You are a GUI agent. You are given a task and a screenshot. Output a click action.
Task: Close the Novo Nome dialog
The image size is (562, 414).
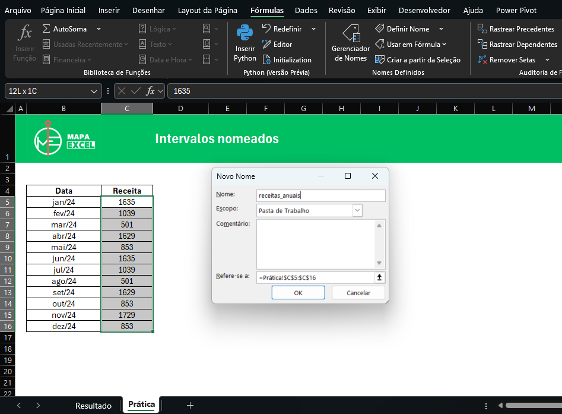click(x=375, y=176)
